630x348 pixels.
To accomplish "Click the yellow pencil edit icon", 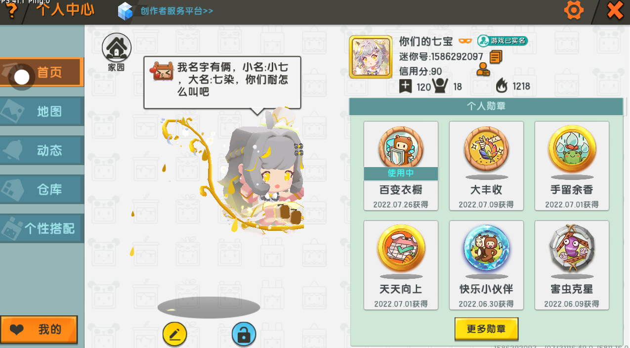I will 175,335.
